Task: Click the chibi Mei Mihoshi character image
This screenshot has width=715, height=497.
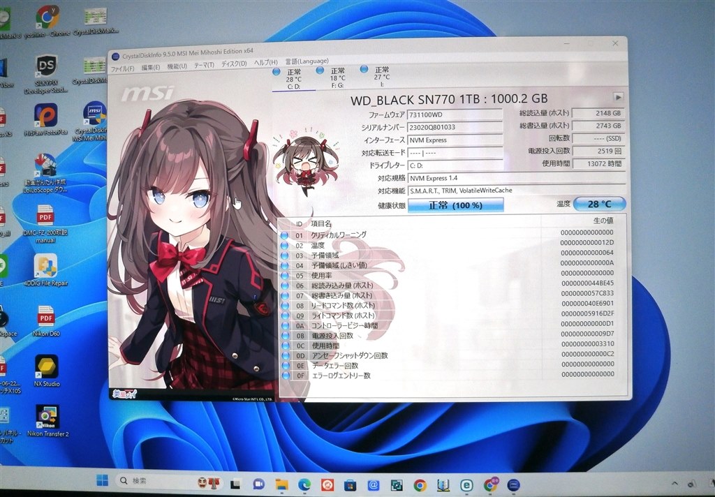Action: 306,161
